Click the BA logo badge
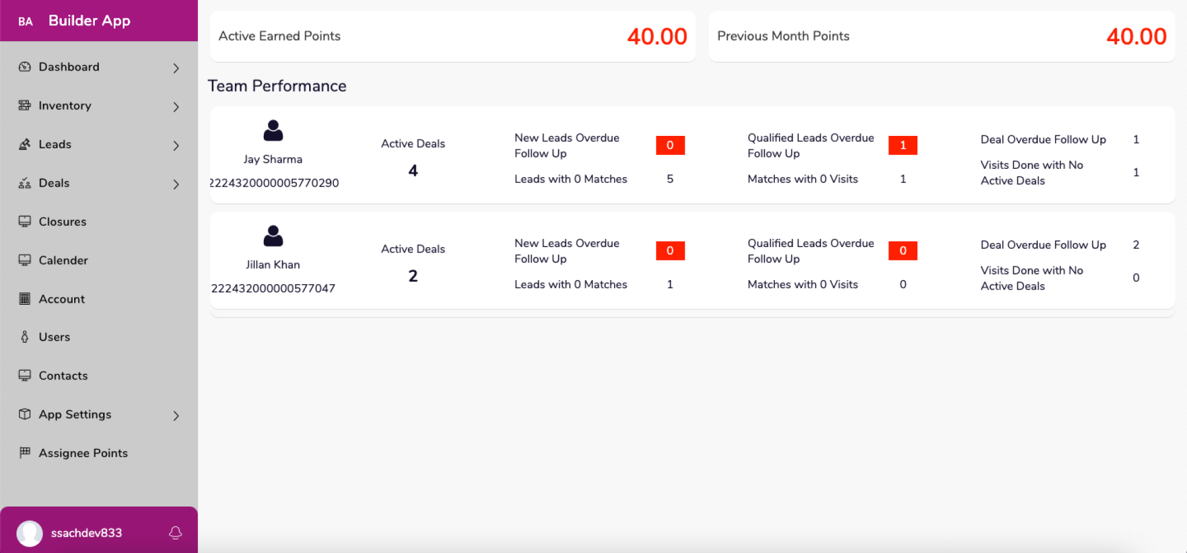Image resolution: width=1187 pixels, height=553 pixels. click(25, 22)
